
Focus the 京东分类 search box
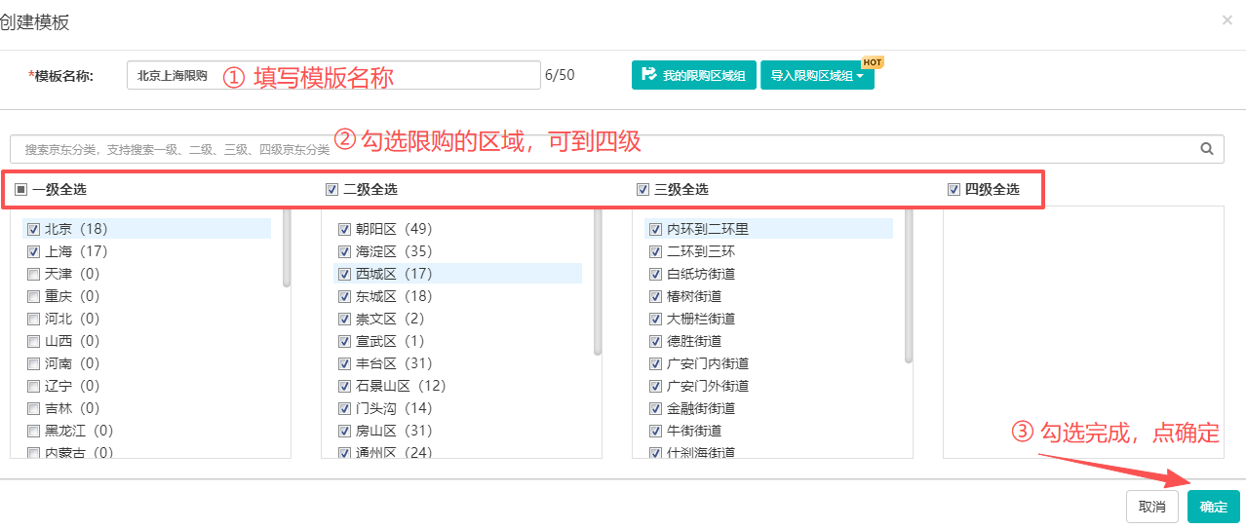[x=604, y=149]
